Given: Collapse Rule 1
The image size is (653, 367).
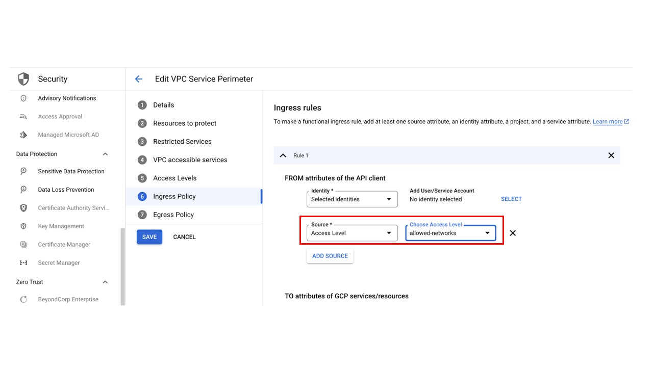Looking at the screenshot, I should 283,155.
